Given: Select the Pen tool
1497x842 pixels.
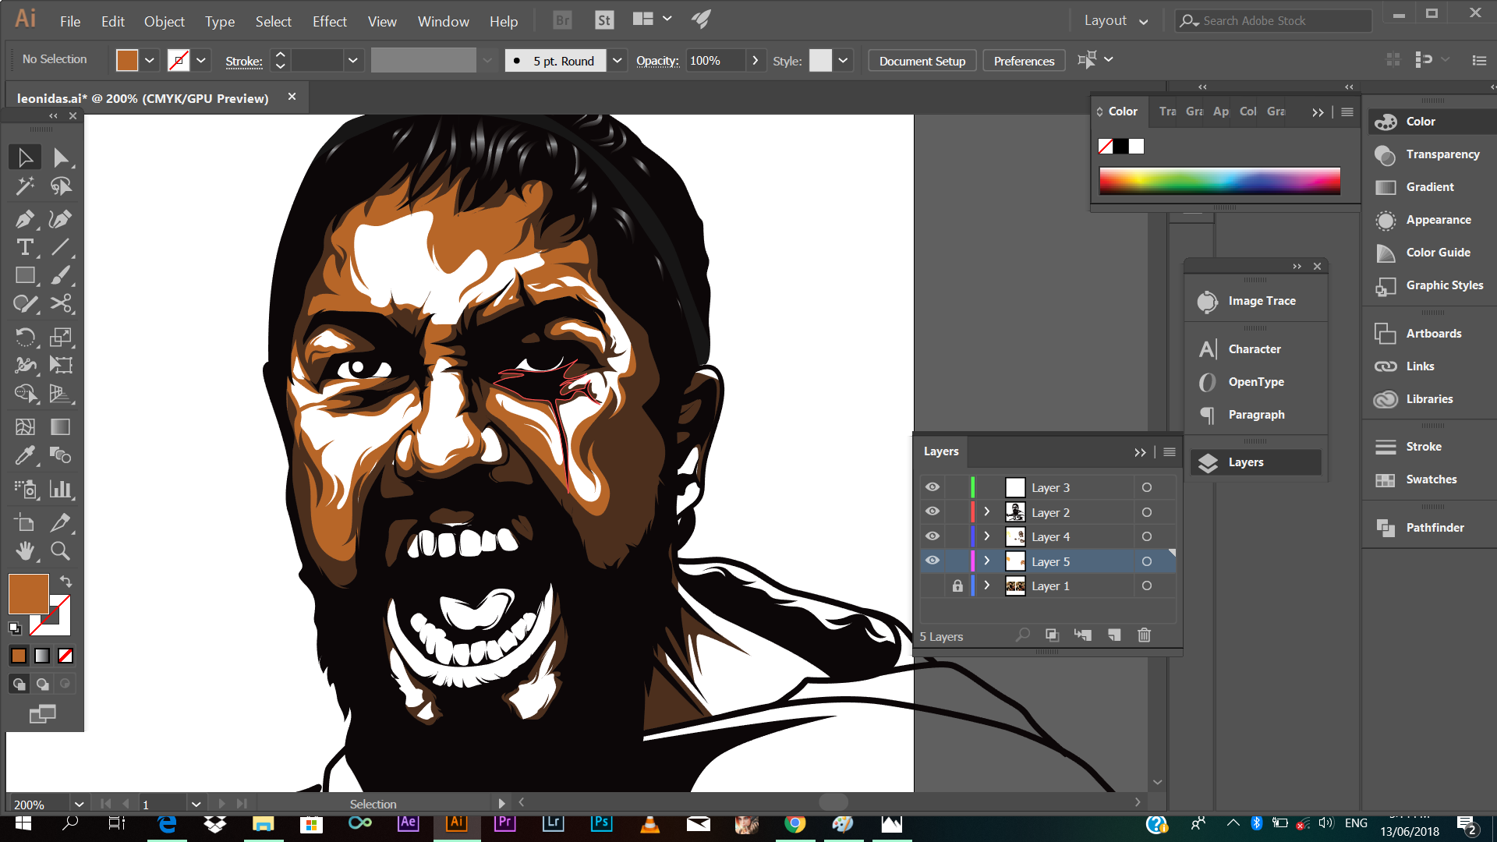Looking at the screenshot, I should pos(24,219).
